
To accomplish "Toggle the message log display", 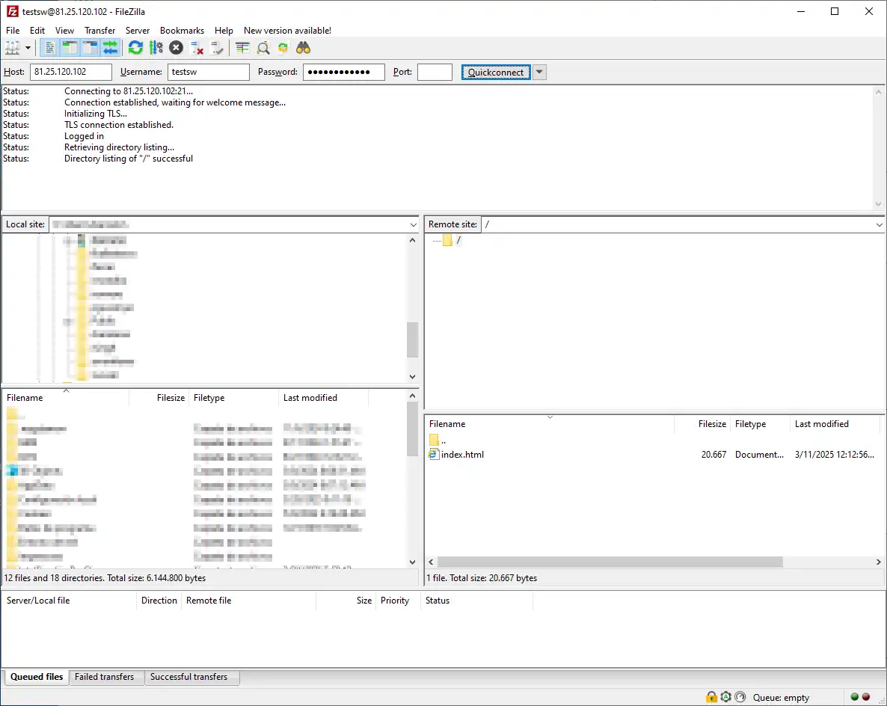I will pyautogui.click(x=50, y=48).
